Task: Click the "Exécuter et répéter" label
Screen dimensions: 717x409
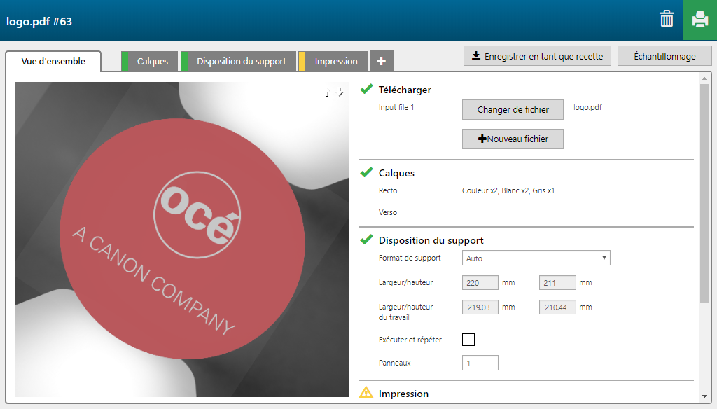Action: point(410,340)
